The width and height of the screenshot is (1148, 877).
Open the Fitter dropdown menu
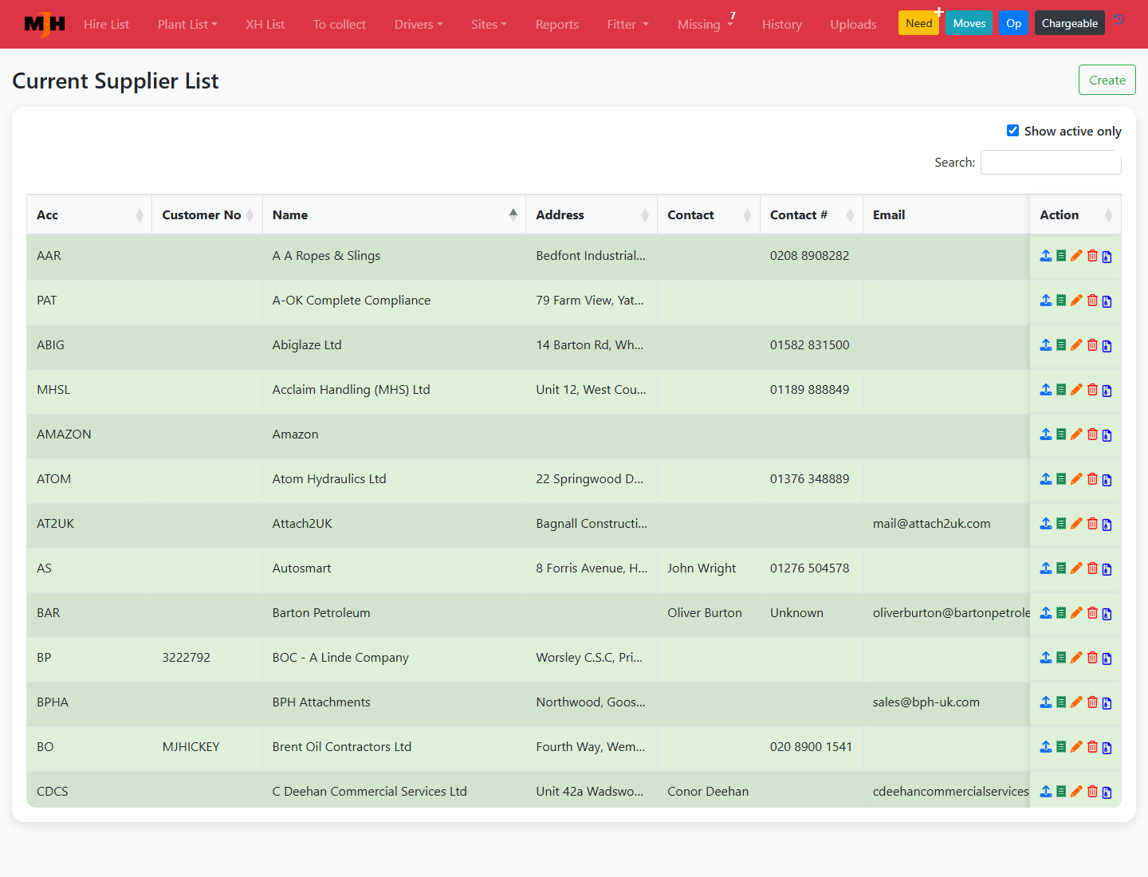point(628,24)
